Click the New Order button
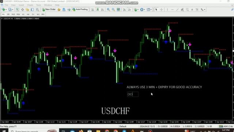 tap(49, 10)
